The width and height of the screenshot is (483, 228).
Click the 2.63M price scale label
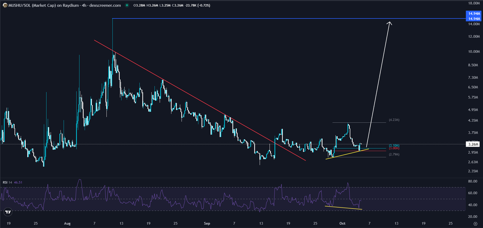pyautogui.click(x=473, y=162)
